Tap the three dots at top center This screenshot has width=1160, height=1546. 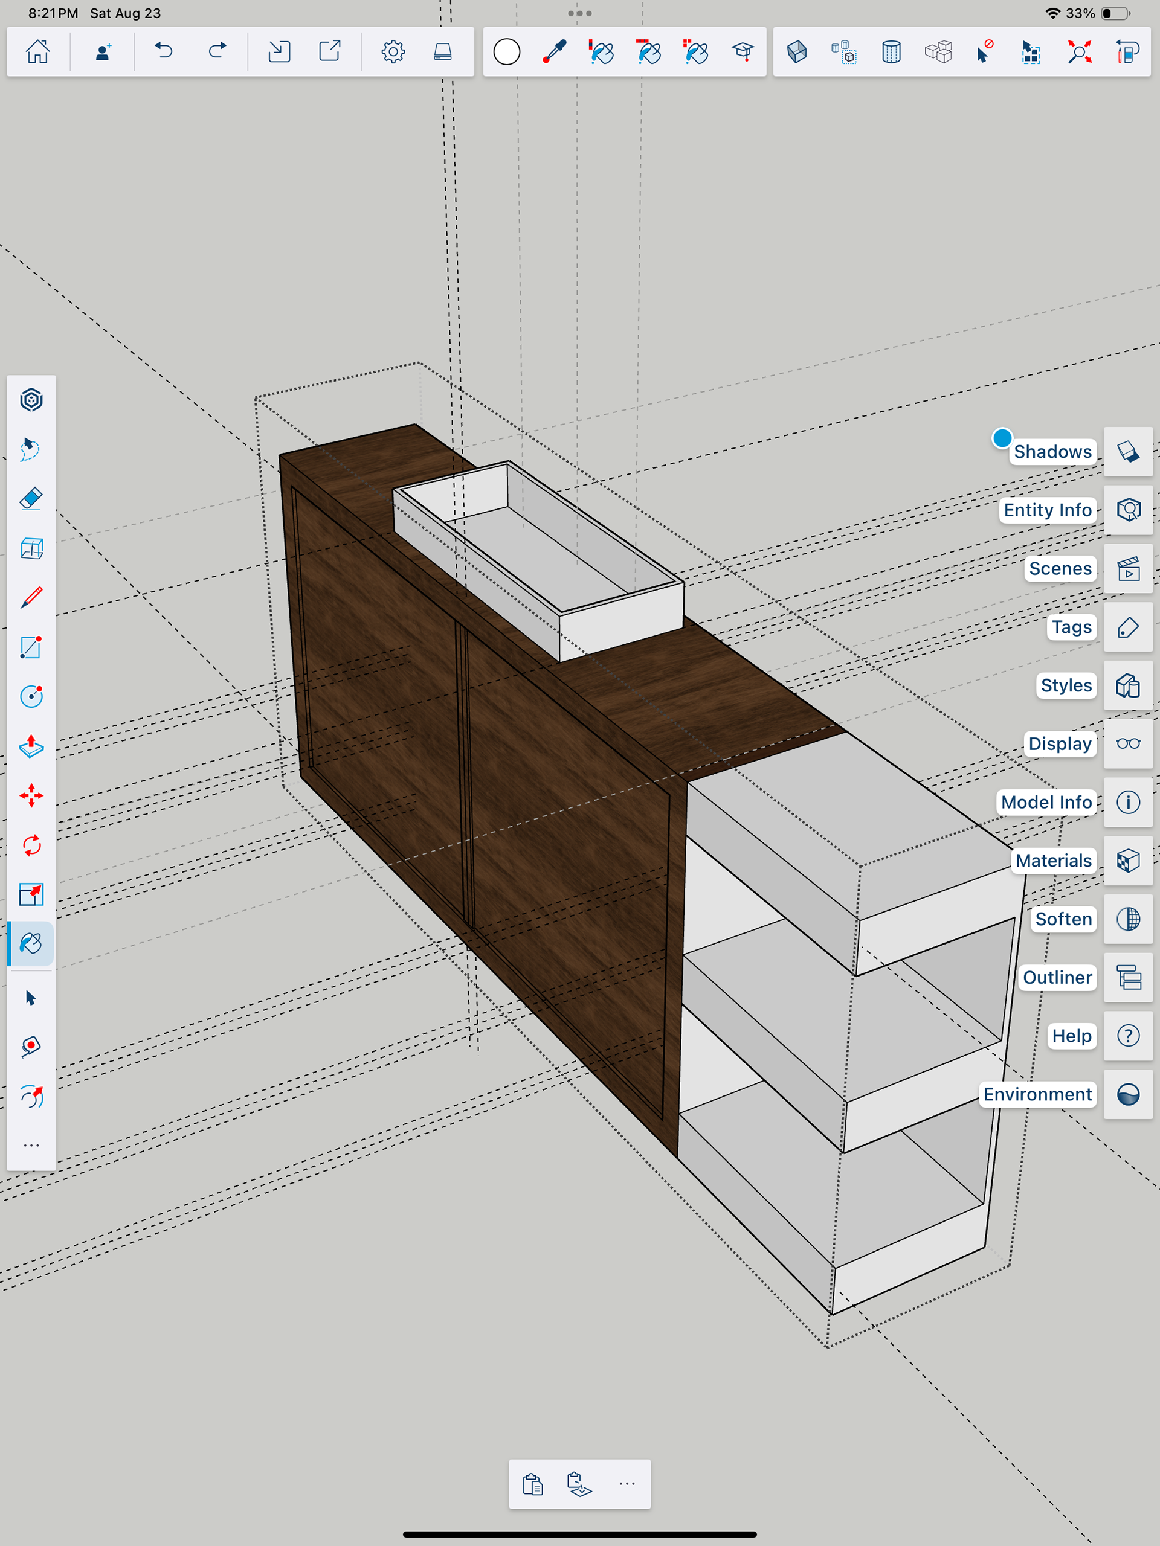[579, 13]
